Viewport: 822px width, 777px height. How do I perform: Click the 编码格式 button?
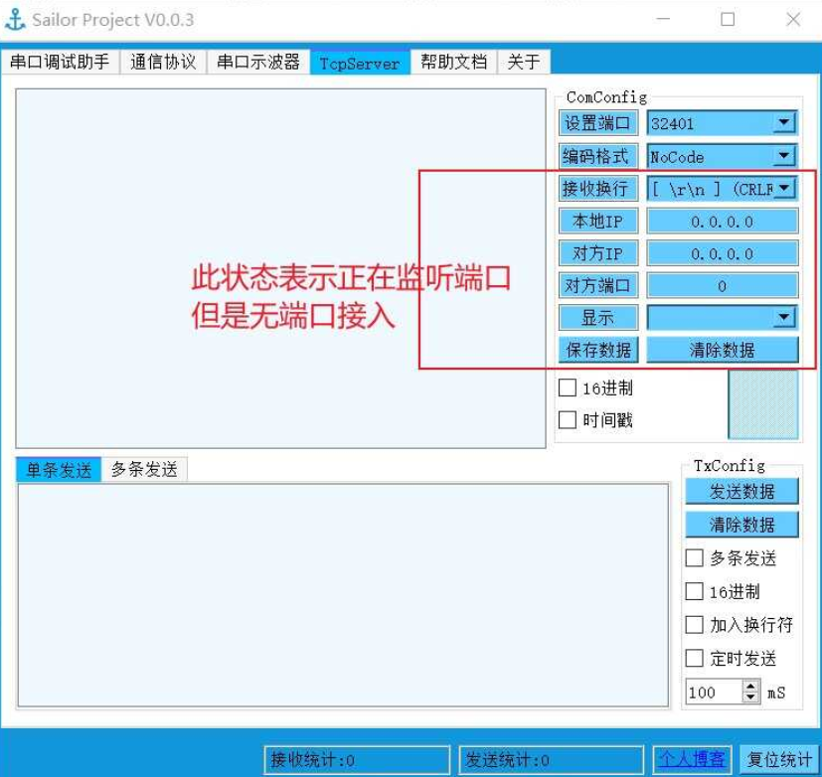(x=596, y=156)
